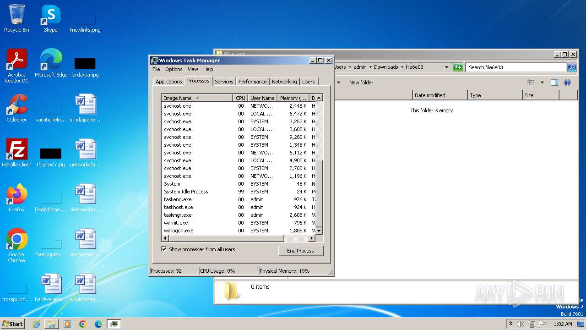Image resolution: width=586 pixels, height=330 pixels.
Task: Toggle the Explorer preview pane icon
Action: click(554, 82)
